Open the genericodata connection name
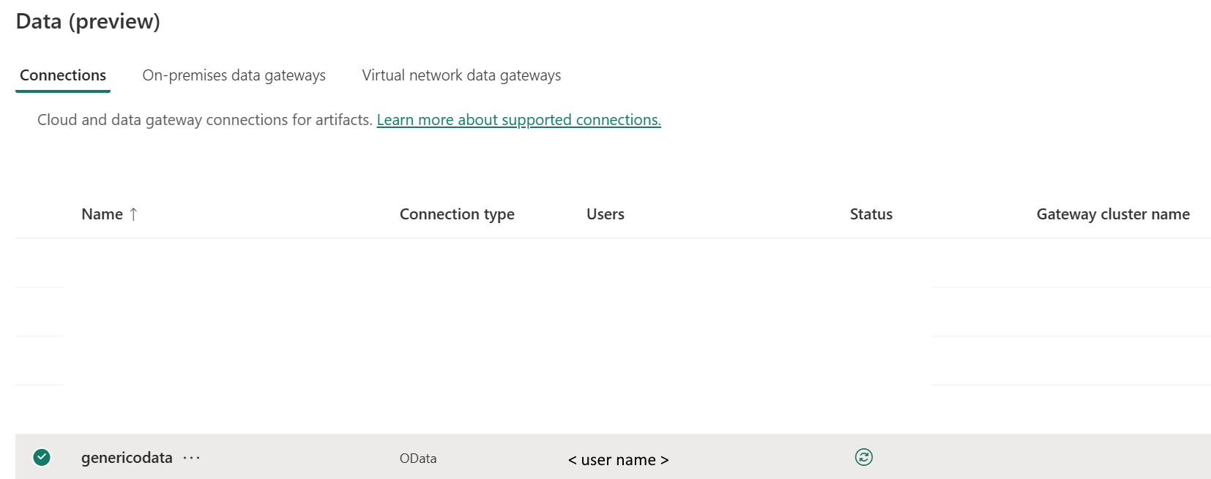Screen dimensions: 1211x479 point(127,458)
